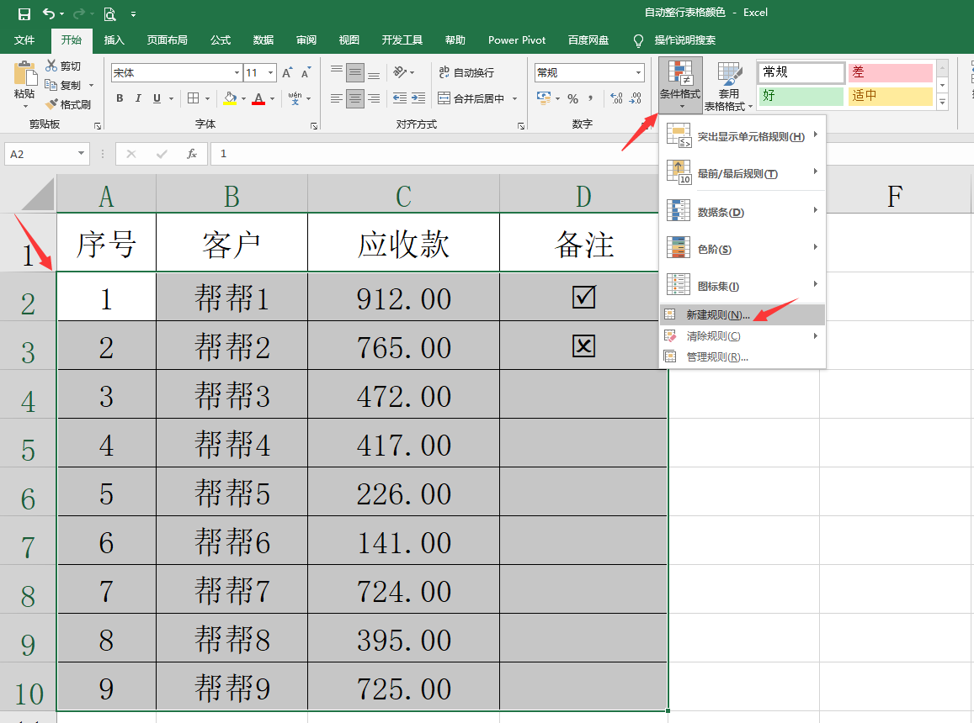Toggle Center horizontal alignment
Screen dimensions: 974x723
point(354,98)
